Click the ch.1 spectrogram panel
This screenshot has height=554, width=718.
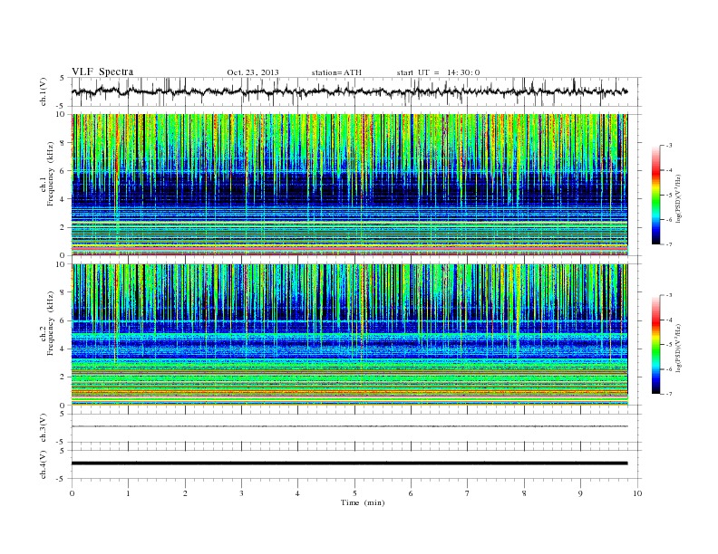coord(349,185)
